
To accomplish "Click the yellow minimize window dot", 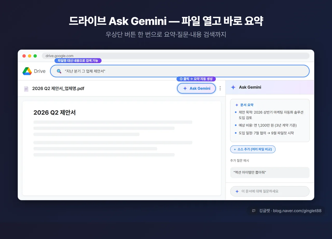I will pos(30,56).
